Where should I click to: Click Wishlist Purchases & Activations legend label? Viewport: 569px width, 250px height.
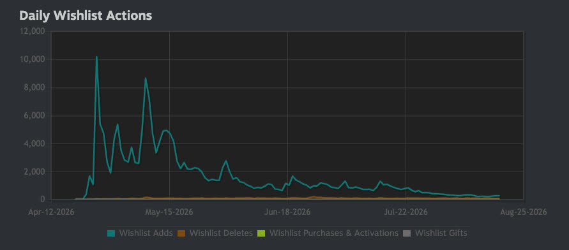coord(334,233)
